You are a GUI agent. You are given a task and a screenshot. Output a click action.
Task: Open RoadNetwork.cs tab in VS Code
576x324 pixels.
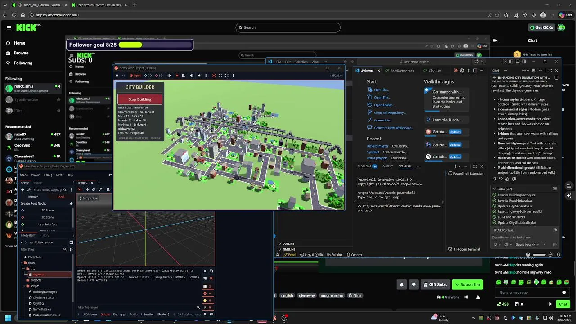pos(399,71)
